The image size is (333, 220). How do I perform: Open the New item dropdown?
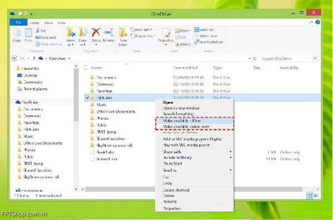(142, 30)
